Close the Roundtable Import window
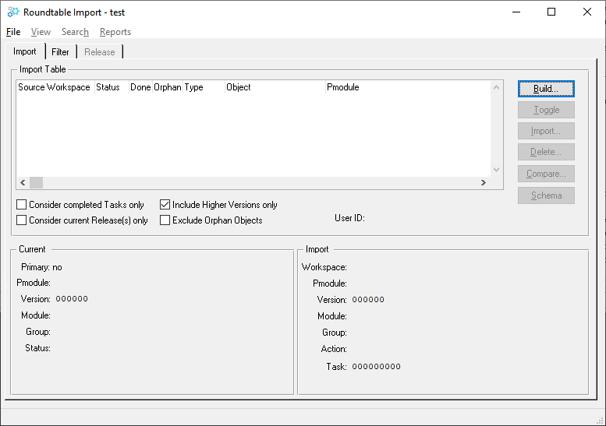Screen dimensions: 606x426 tap(587, 12)
